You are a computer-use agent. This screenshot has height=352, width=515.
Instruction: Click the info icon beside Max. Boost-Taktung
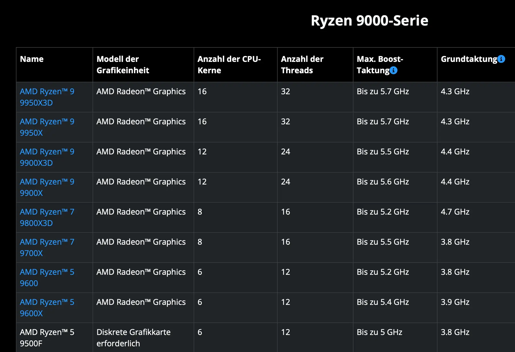(x=393, y=70)
